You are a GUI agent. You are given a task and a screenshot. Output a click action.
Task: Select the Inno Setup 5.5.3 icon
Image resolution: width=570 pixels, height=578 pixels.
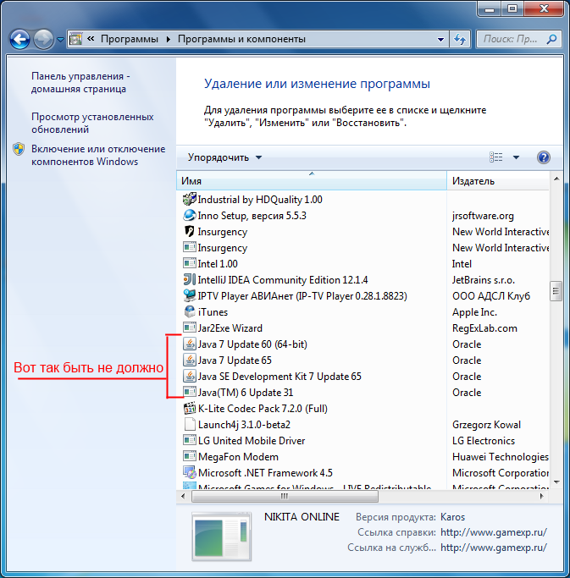pyautogui.click(x=189, y=215)
